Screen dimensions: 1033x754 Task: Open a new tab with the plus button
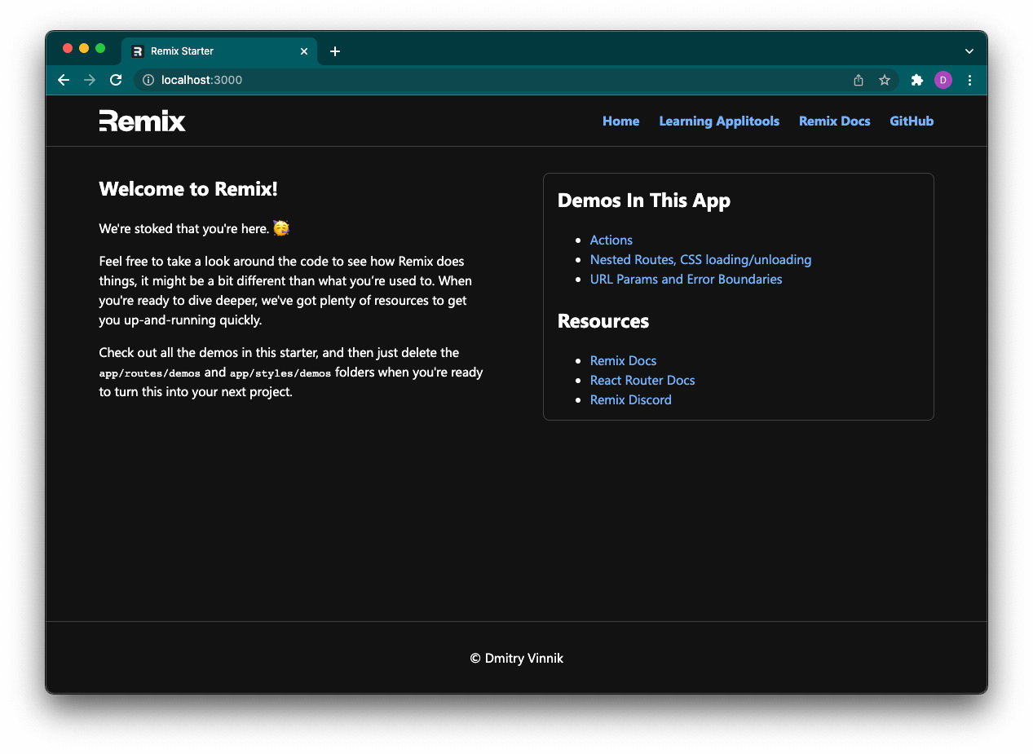pos(334,51)
